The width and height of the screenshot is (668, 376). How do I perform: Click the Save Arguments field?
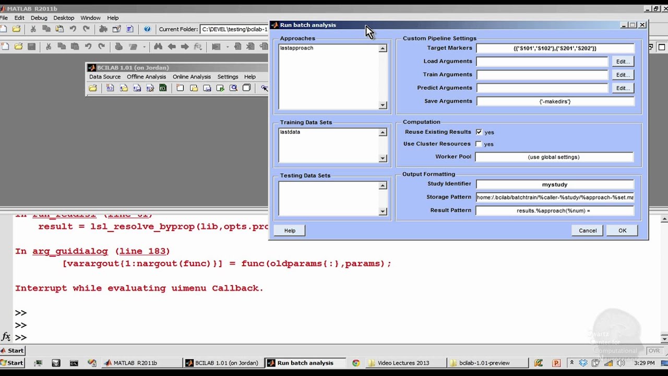555,101
